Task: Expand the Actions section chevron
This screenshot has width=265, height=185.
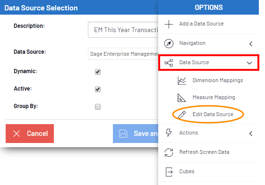Action: tap(251, 134)
